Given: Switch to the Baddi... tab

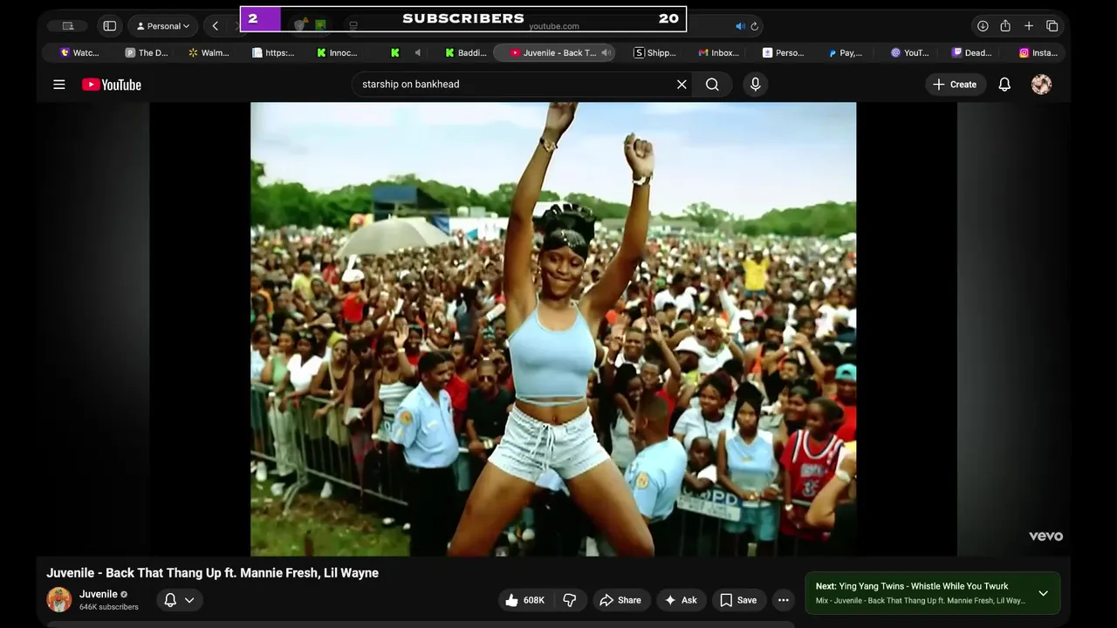Looking at the screenshot, I should [466, 53].
